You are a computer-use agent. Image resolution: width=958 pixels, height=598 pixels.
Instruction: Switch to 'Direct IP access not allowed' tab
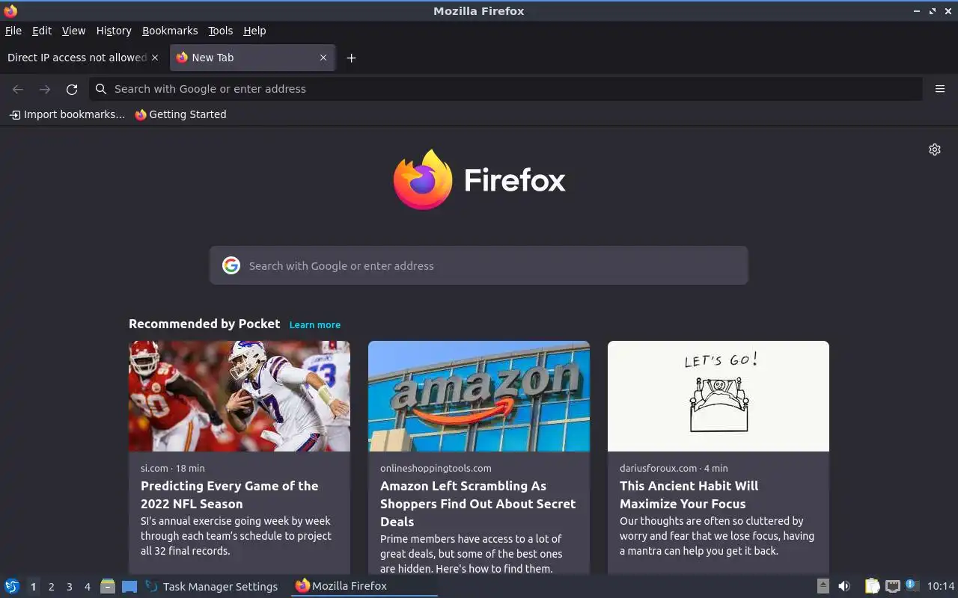77,58
